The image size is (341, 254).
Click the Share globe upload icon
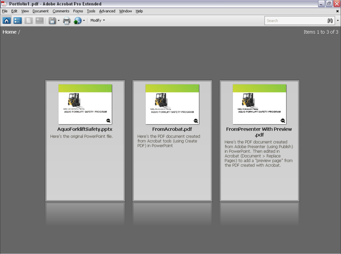point(77,21)
